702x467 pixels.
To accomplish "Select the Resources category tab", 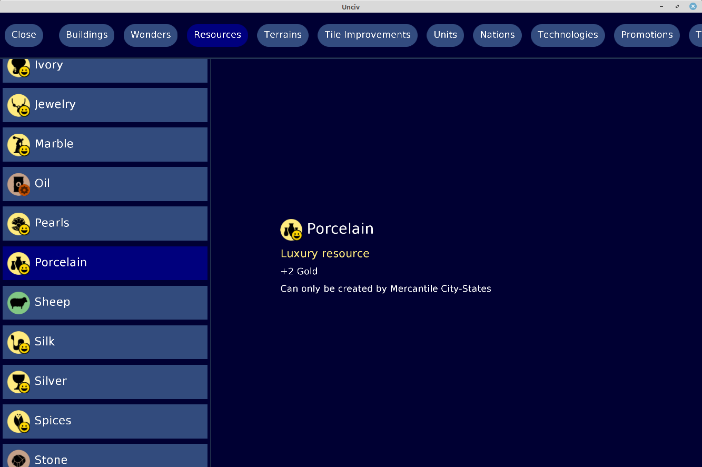I will pyautogui.click(x=217, y=35).
